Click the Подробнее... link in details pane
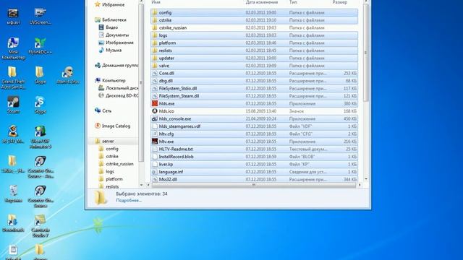 pyautogui.click(x=129, y=201)
